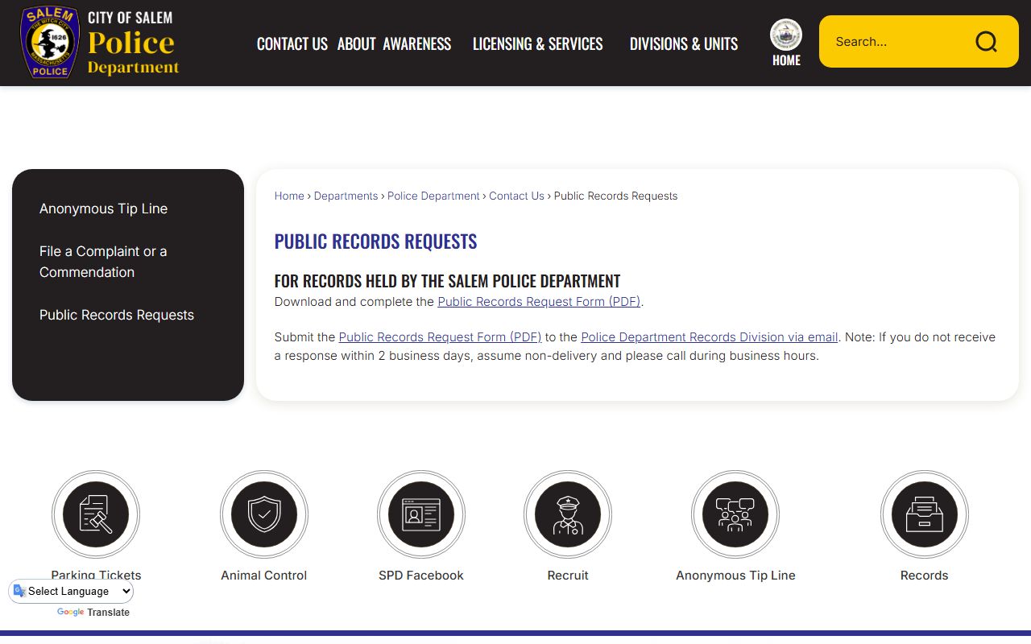Click the Recruit label
The width and height of the screenshot is (1031, 644).
(568, 576)
